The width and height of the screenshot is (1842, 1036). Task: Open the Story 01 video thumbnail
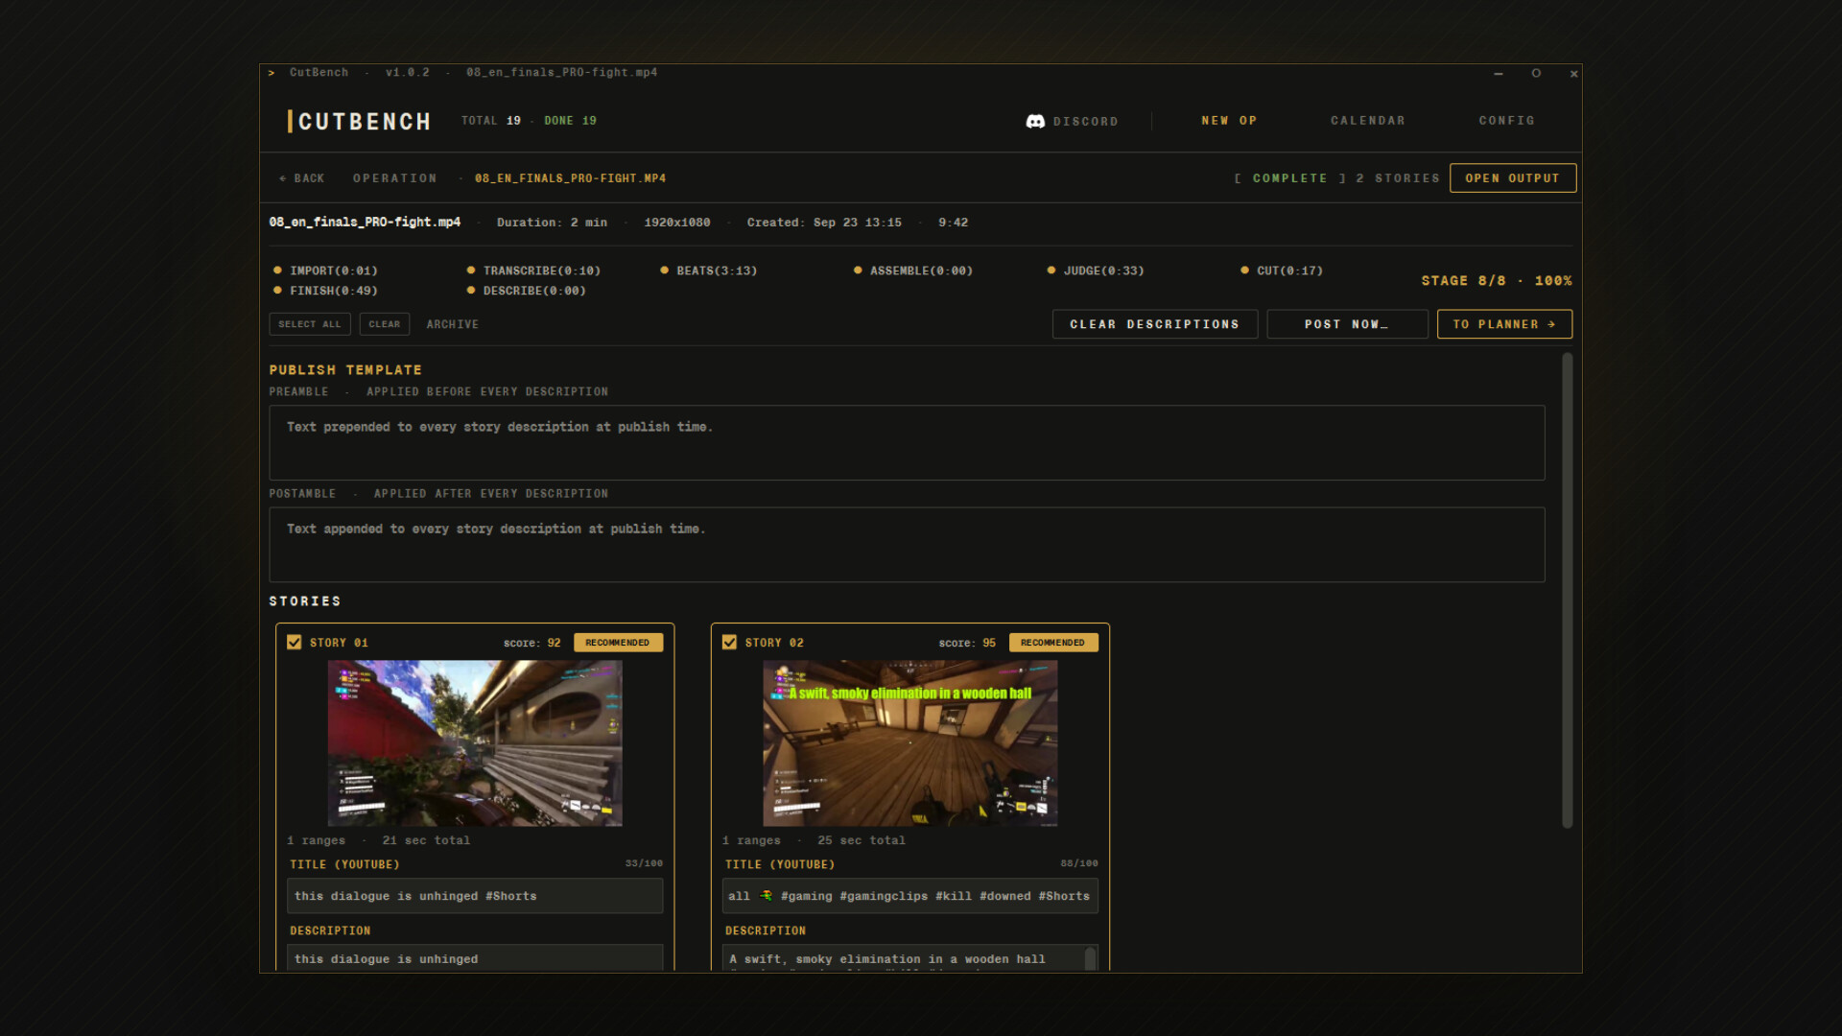475,742
